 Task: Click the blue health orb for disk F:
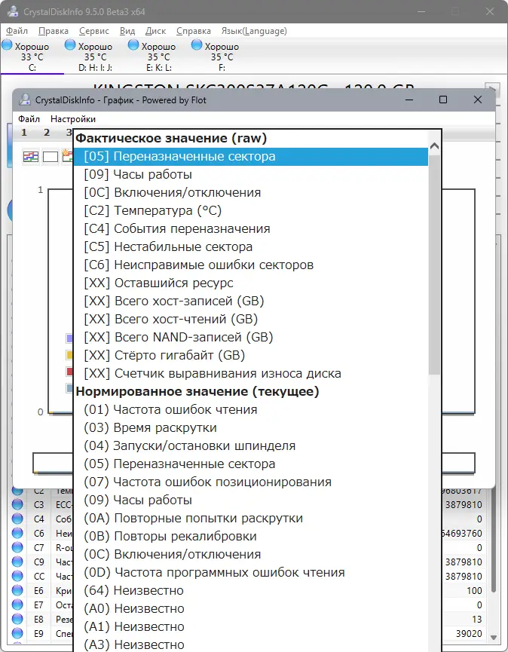click(x=197, y=45)
